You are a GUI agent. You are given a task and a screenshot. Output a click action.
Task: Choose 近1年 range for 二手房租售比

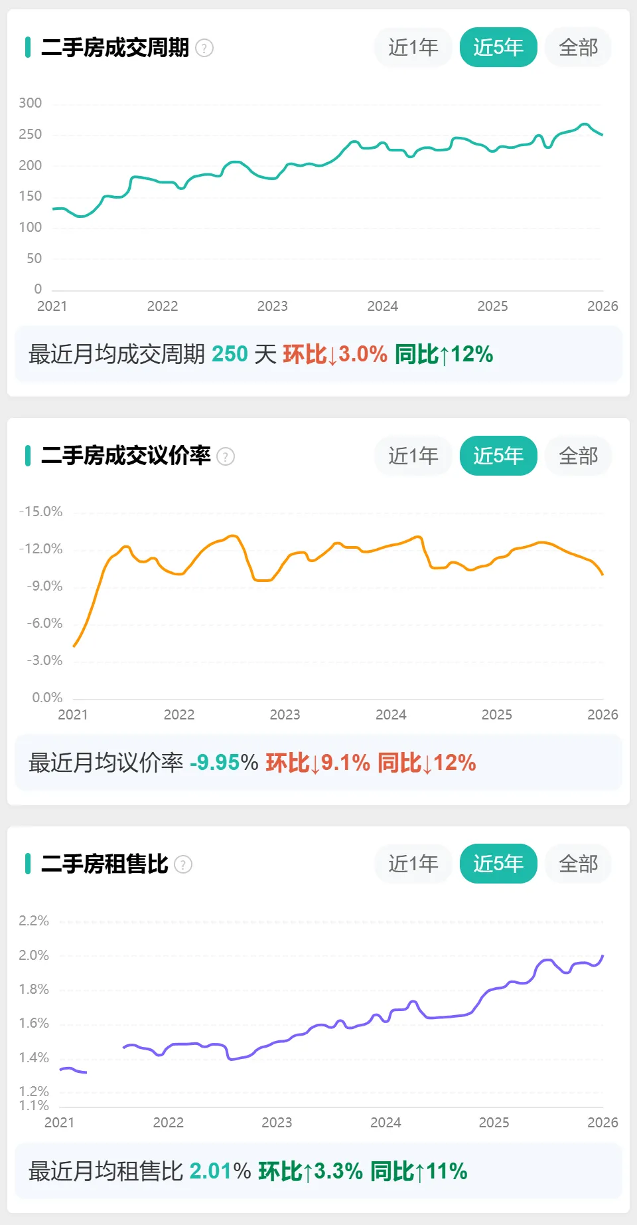pyautogui.click(x=413, y=864)
